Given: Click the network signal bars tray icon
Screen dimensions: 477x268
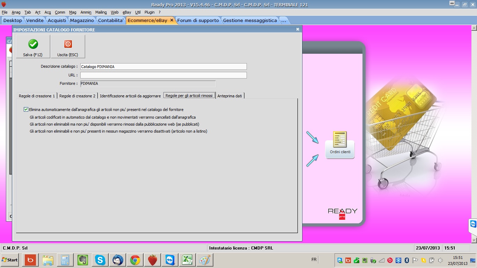Looking at the screenshot, I should coord(381,260).
